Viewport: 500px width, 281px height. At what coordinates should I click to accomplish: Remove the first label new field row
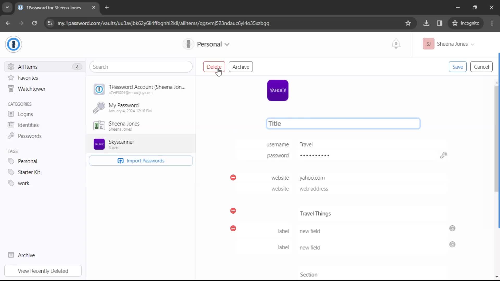[233, 228]
